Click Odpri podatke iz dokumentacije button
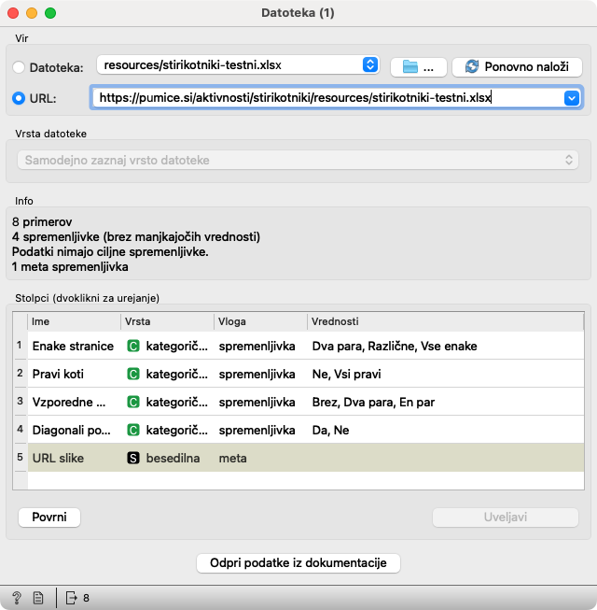This screenshot has width=597, height=610. coord(298,563)
